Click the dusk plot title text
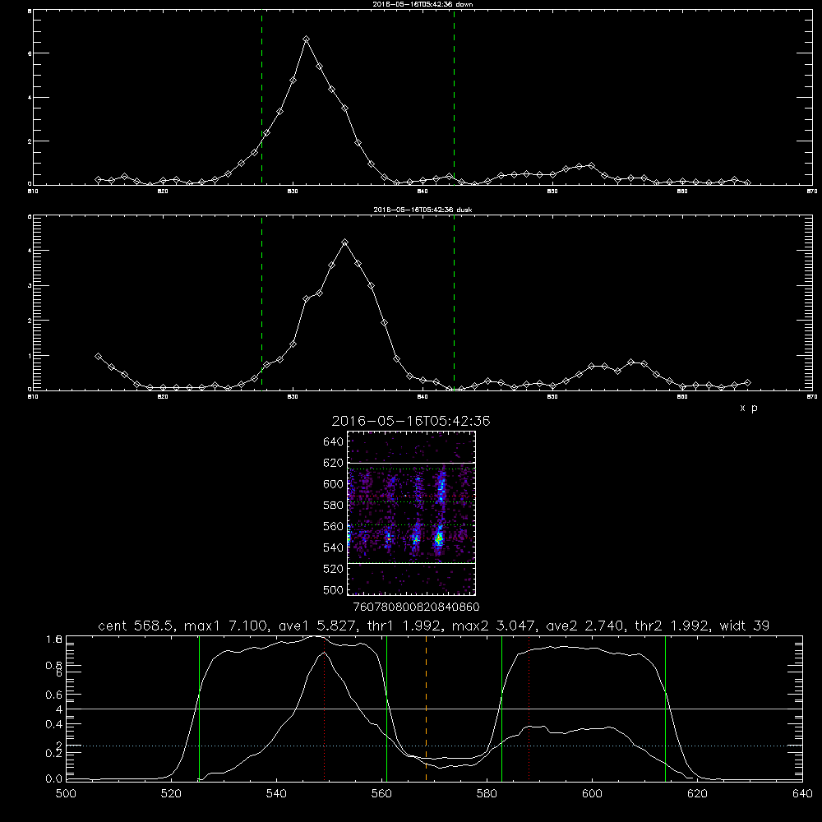The image size is (822, 822). tap(423, 210)
